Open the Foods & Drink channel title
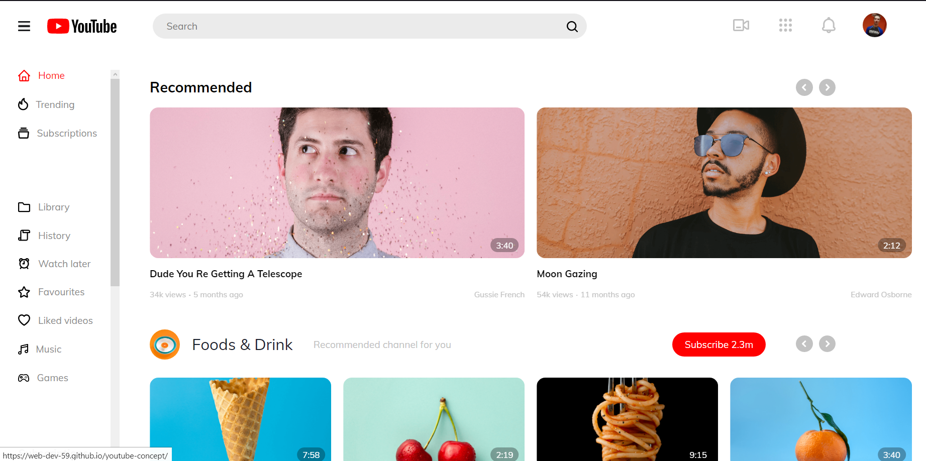The width and height of the screenshot is (926, 461). tap(242, 344)
